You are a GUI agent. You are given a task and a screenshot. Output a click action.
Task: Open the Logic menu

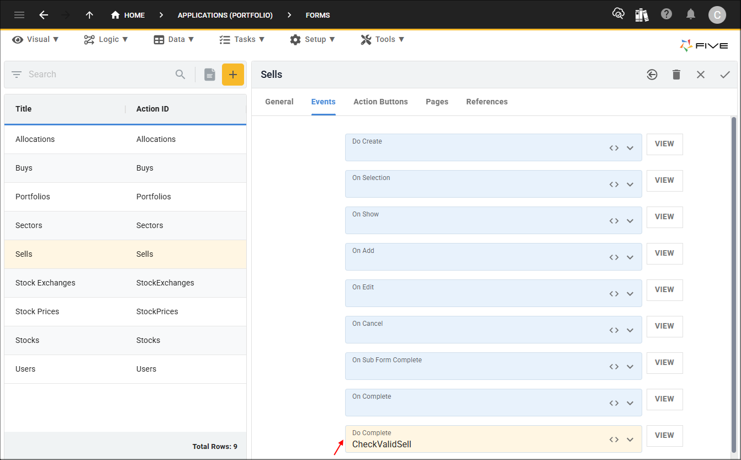click(x=106, y=39)
